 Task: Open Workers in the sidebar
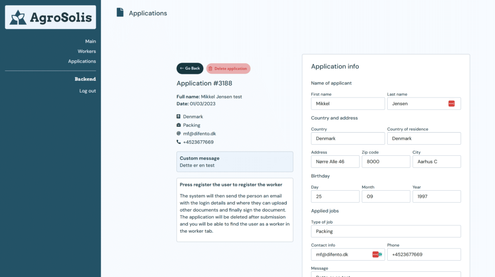point(87,51)
